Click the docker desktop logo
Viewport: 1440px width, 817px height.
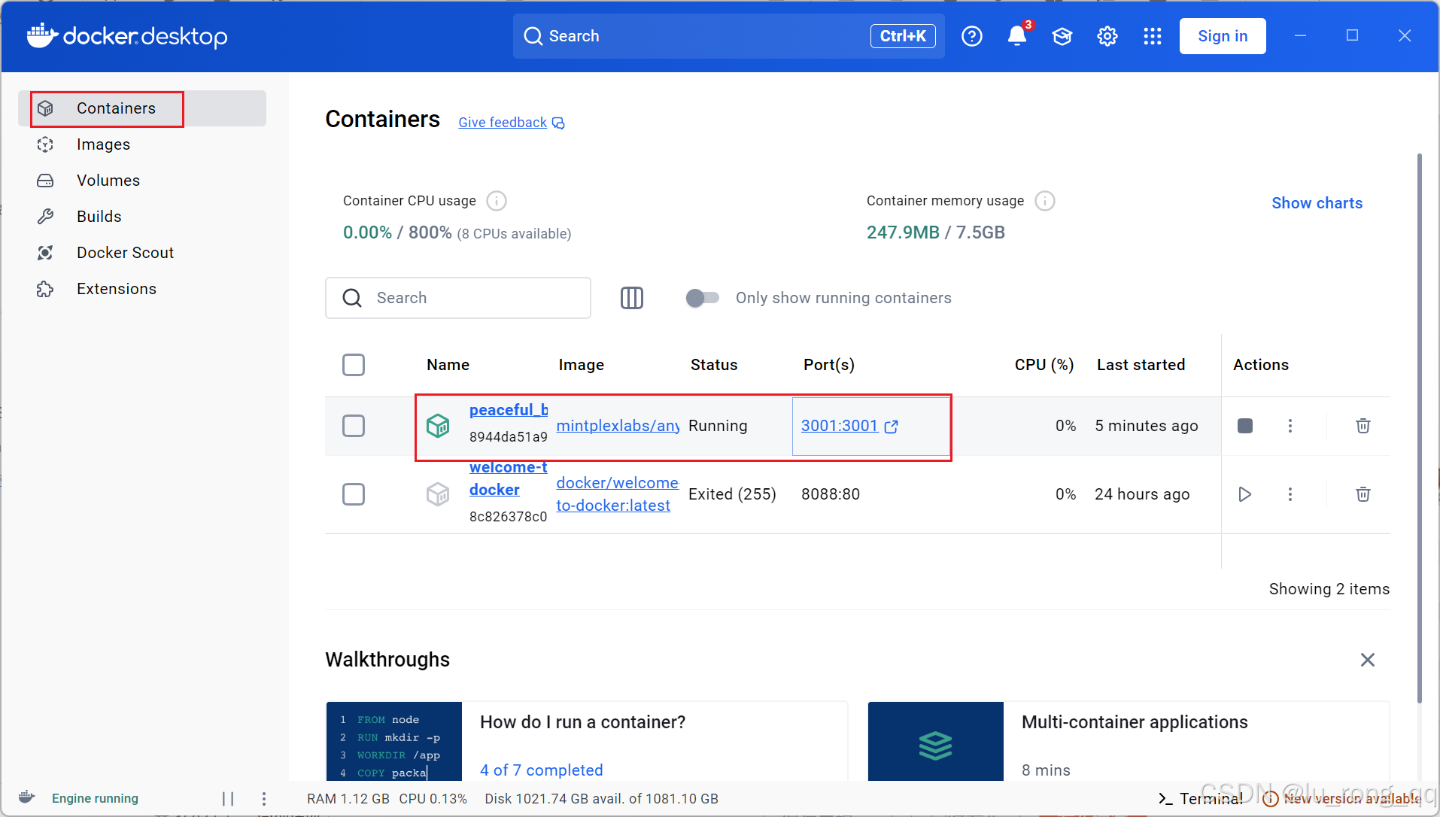127,35
